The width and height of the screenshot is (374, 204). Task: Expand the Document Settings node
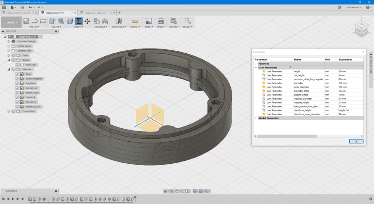(9, 41)
